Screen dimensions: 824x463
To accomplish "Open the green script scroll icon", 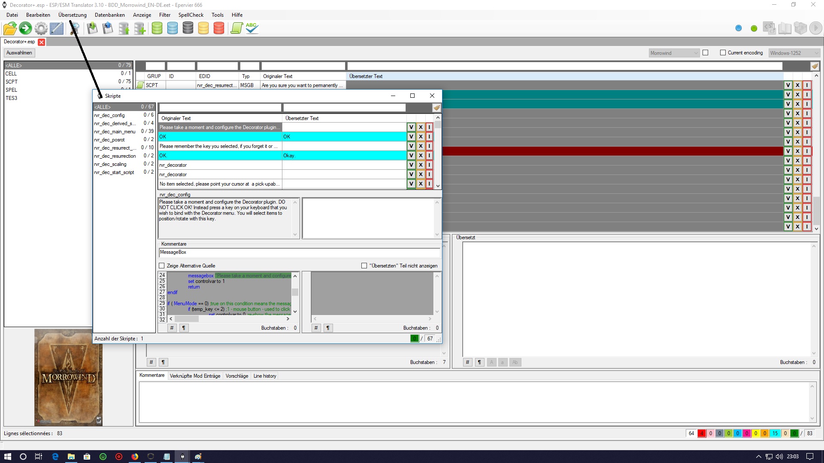I will (x=236, y=29).
